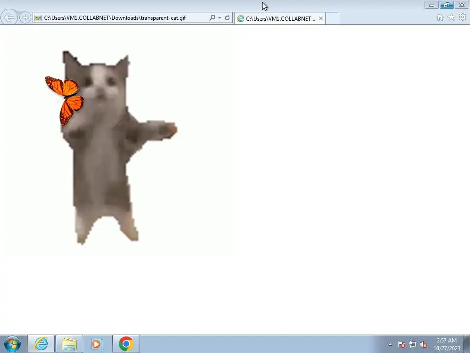Screen dimensions: 470x353
Task: Refresh the page with the reload icon
Action: click(227, 18)
